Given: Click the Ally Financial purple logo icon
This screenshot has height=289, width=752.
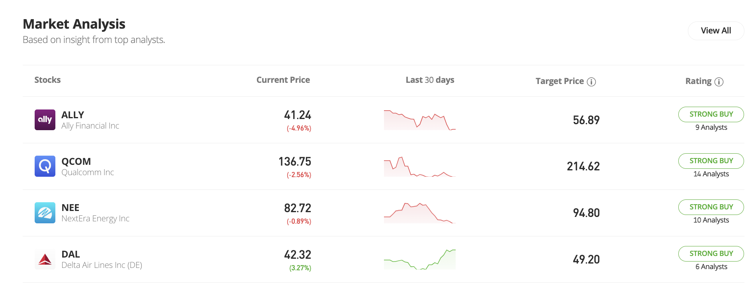Looking at the screenshot, I should [x=45, y=120].
